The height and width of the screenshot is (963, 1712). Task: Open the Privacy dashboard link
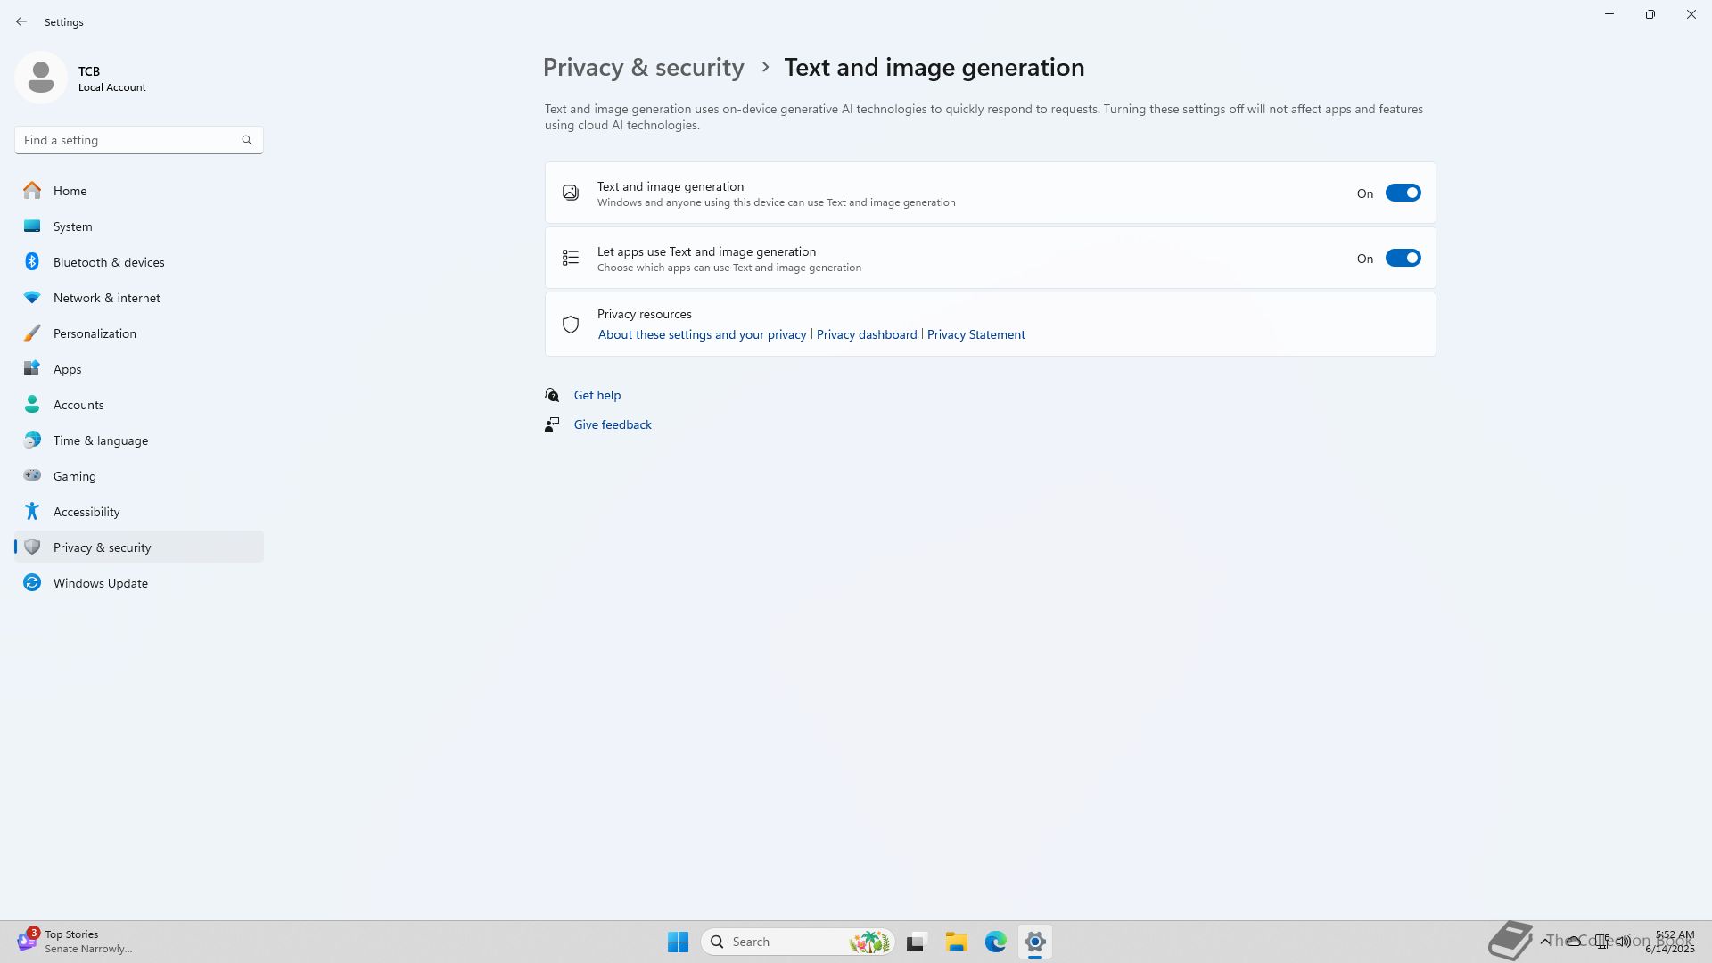[x=866, y=334]
